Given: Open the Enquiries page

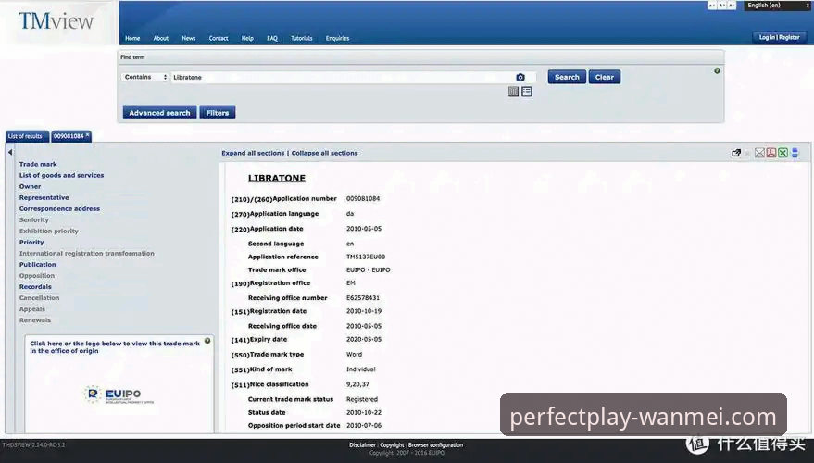Looking at the screenshot, I should (337, 38).
